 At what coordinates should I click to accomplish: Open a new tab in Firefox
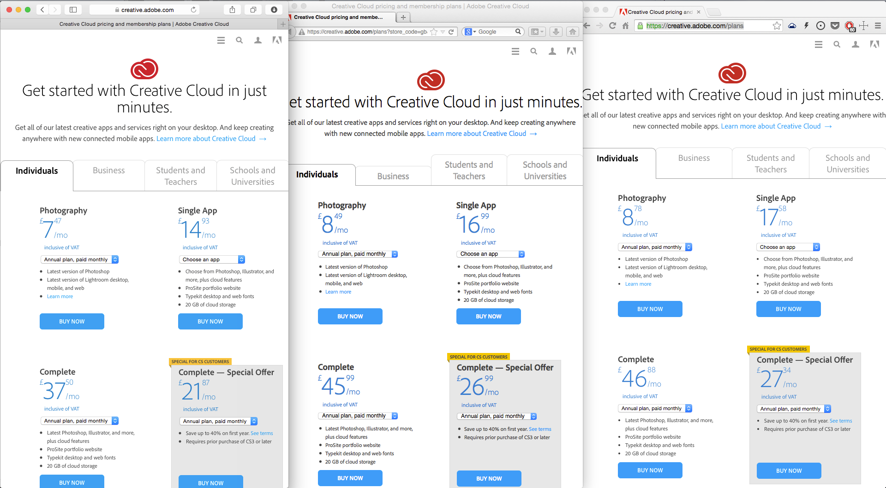point(403,18)
